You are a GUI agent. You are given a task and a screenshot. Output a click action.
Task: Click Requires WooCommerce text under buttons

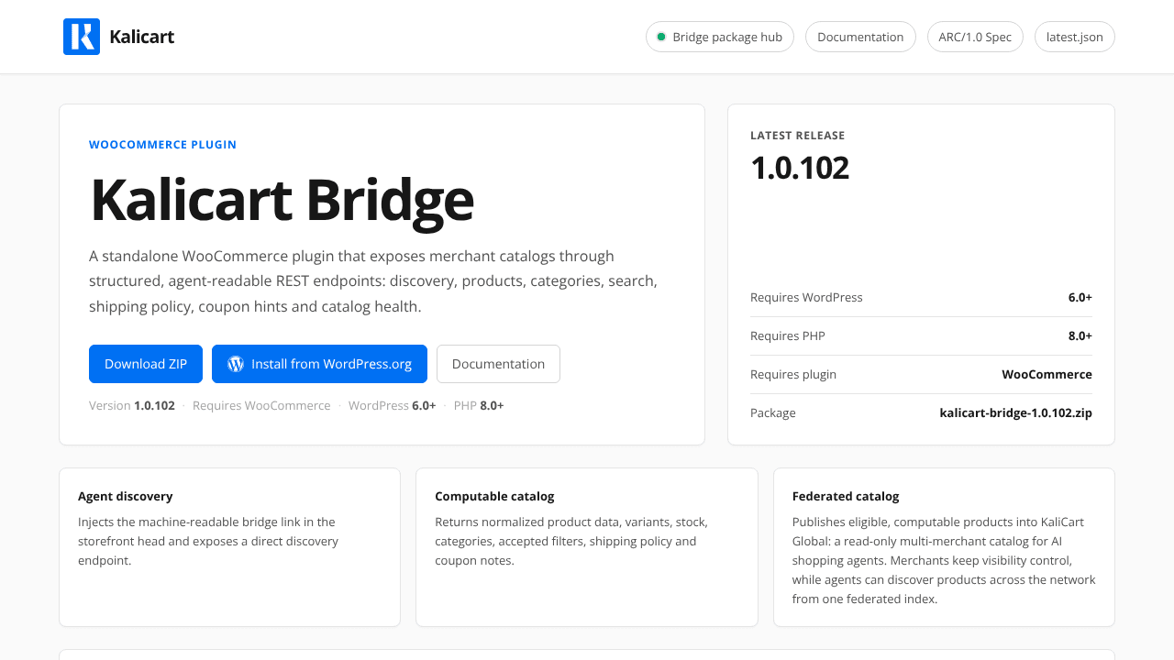click(261, 405)
